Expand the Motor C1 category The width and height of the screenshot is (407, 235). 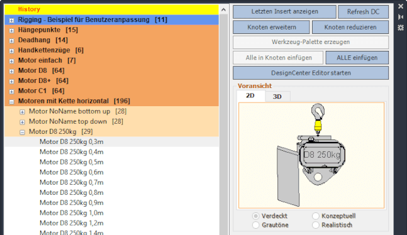[x=11, y=92]
